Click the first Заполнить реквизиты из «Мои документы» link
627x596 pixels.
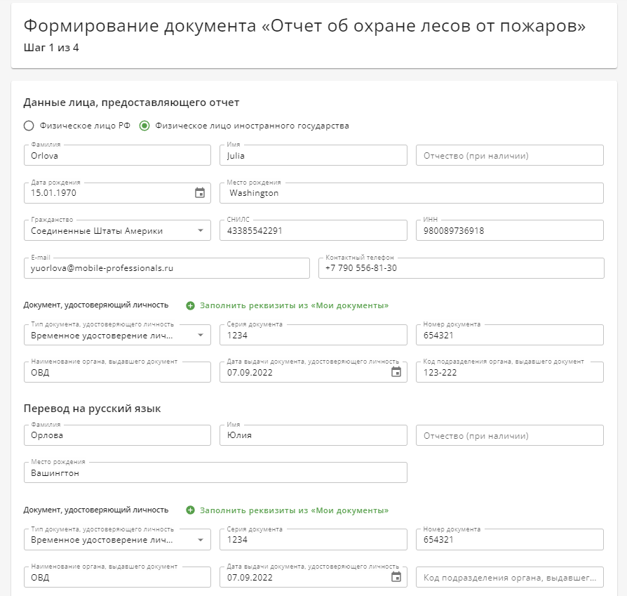[295, 306]
